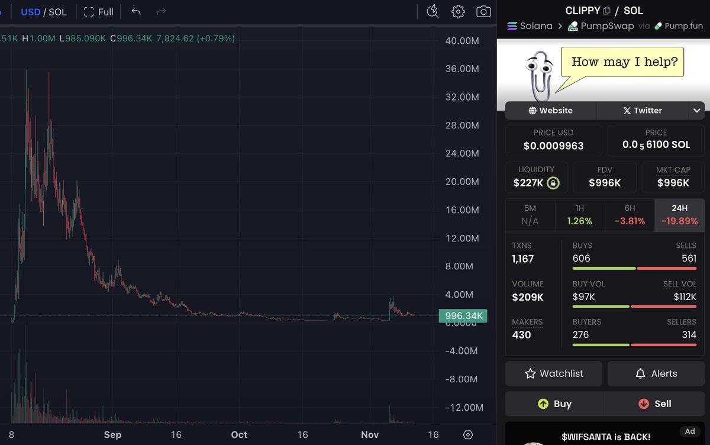The height and width of the screenshot is (445, 710).
Task: Click the VOLUME $209K stat
Action: pos(528,291)
